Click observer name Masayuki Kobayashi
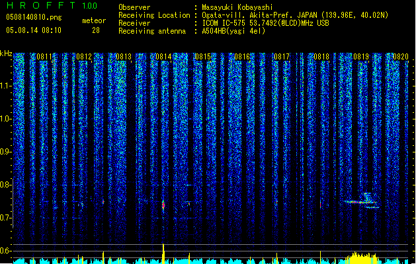This screenshot has height=264, width=416. click(237, 7)
